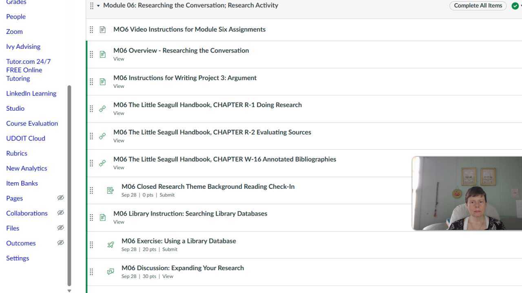Click the page icon next to M06 Overview
This screenshot has height=293, width=522.
click(x=102, y=54)
